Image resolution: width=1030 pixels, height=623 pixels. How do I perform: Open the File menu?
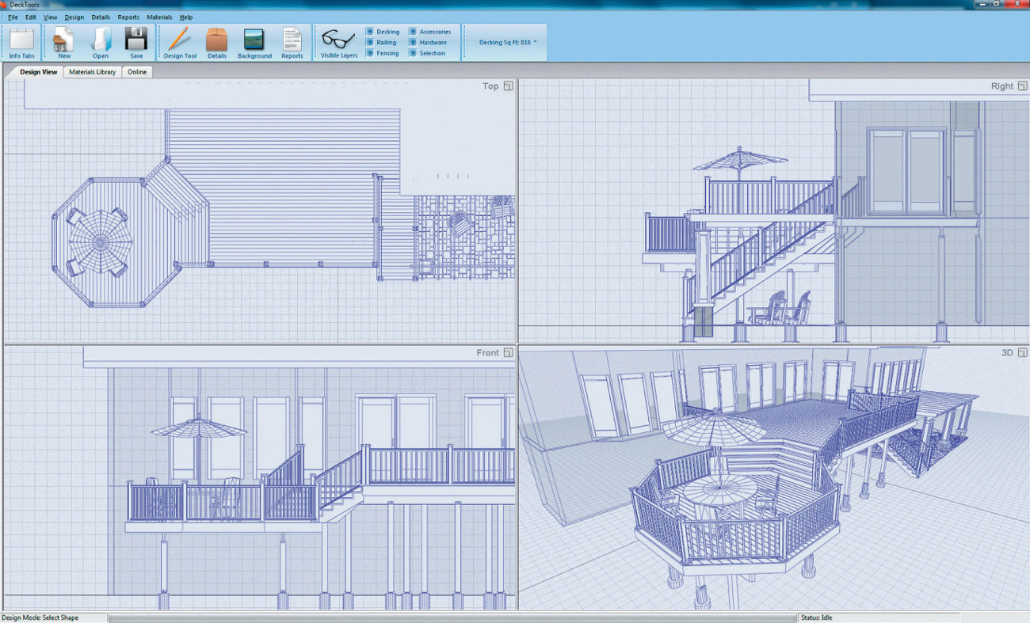[13, 17]
